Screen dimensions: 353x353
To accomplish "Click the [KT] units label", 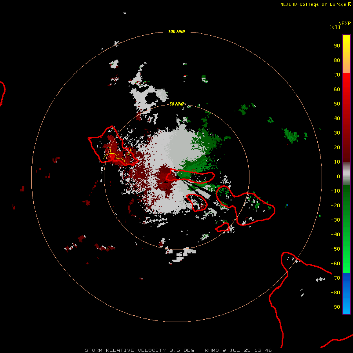I will click(x=335, y=27).
